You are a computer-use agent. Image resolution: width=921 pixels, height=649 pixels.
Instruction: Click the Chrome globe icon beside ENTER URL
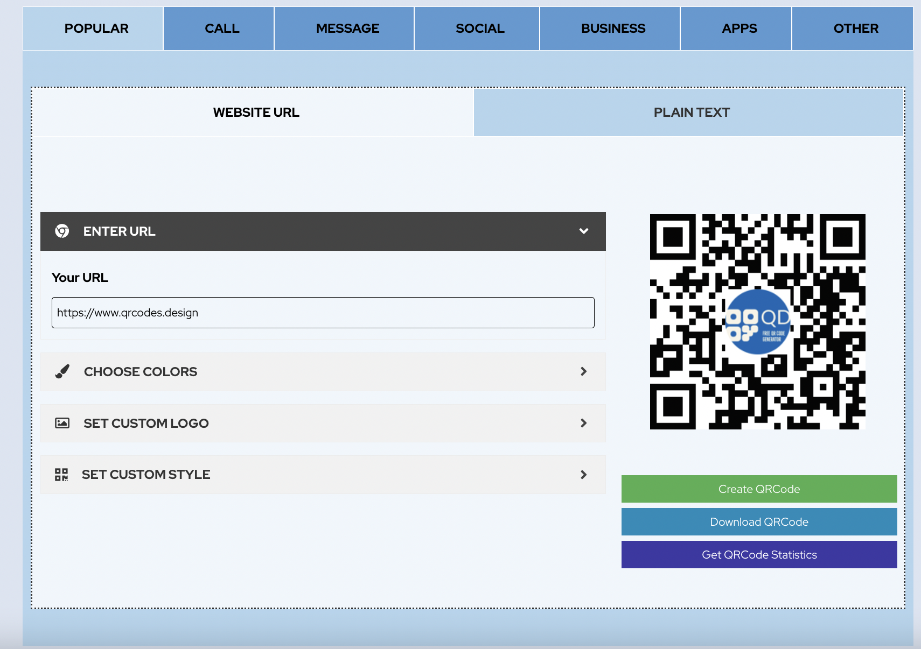(x=62, y=231)
